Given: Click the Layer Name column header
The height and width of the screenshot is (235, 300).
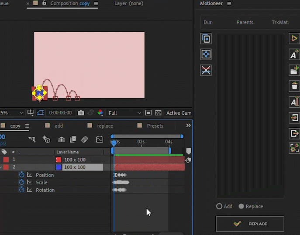Looking at the screenshot, I should (x=68, y=152).
